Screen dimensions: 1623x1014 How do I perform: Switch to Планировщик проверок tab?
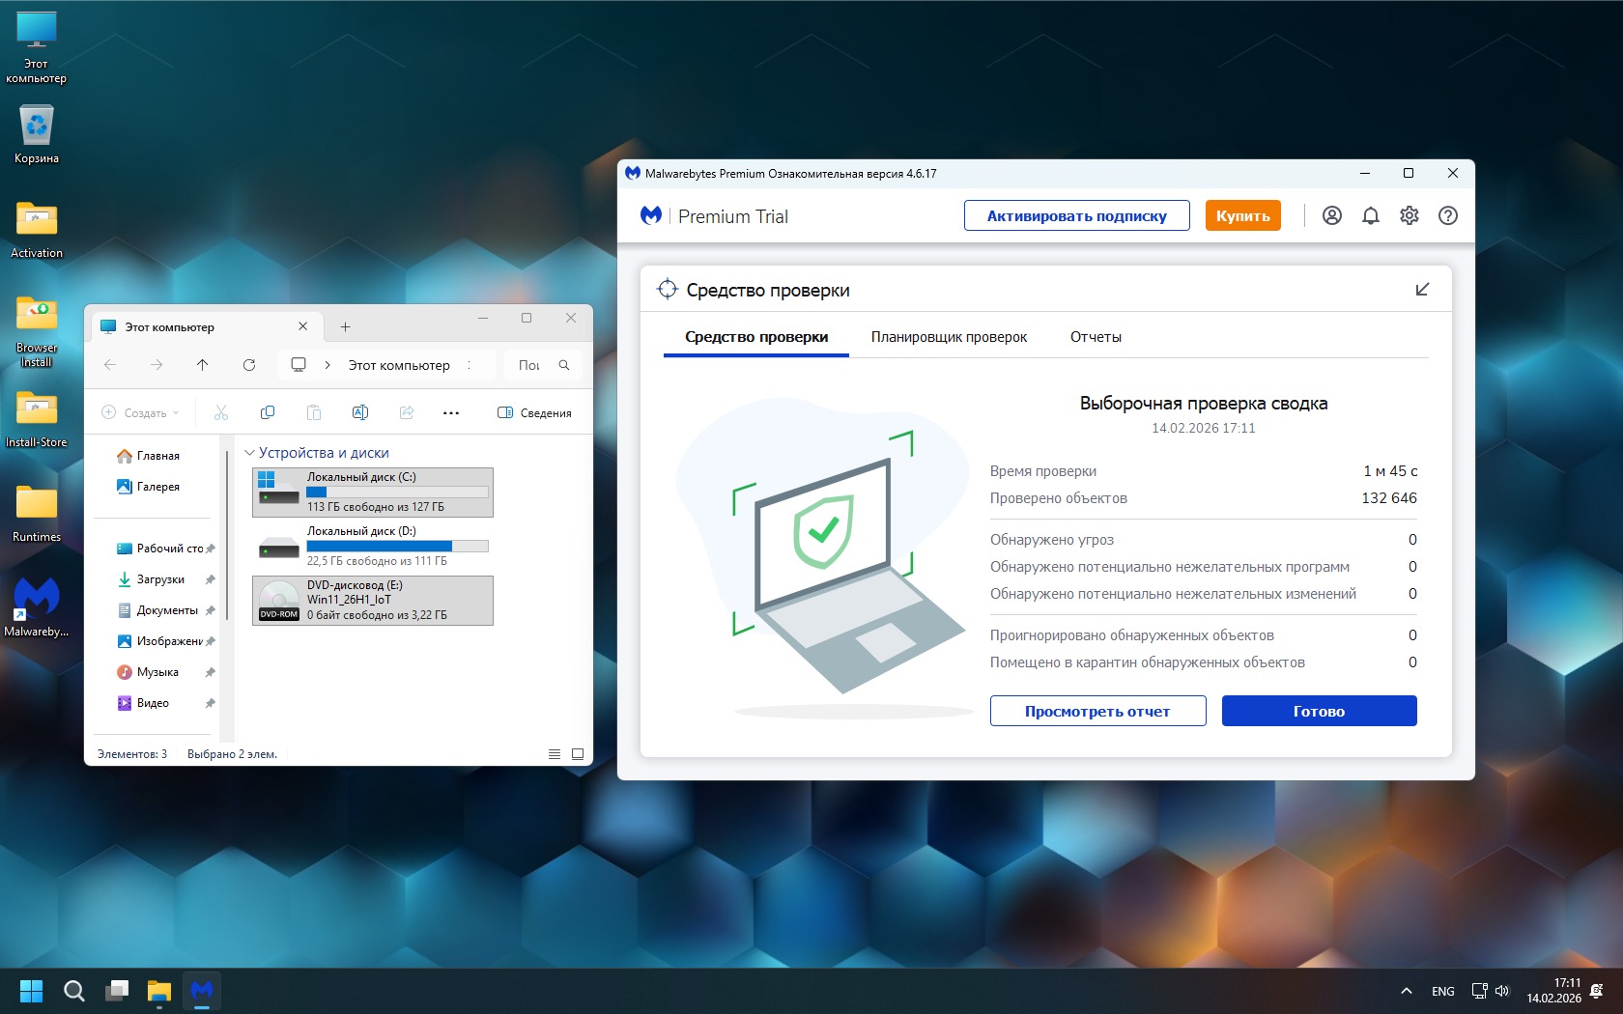click(x=949, y=337)
